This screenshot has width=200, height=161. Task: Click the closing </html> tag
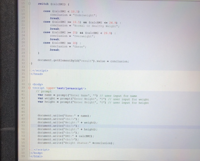36,156
